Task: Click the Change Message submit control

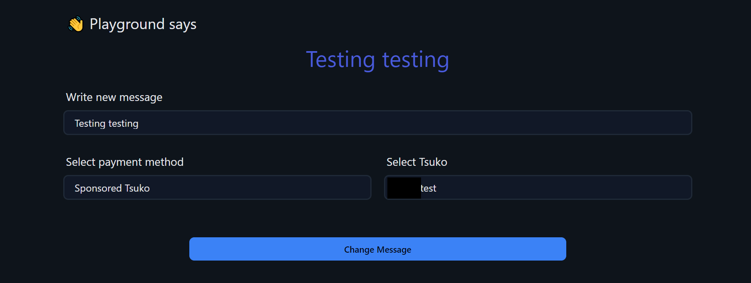Action: click(377, 249)
